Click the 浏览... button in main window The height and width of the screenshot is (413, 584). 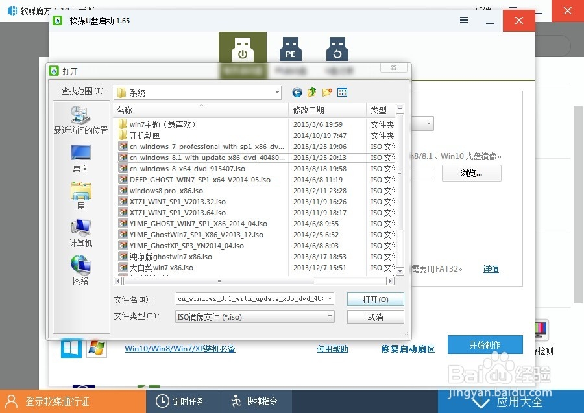[472, 173]
